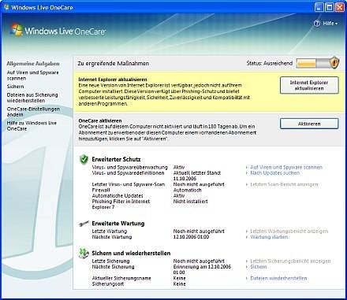Screen dimensions: 347x300
Task: Open Letzten Sicherungsbericht anzeigen
Action: click(x=290, y=261)
